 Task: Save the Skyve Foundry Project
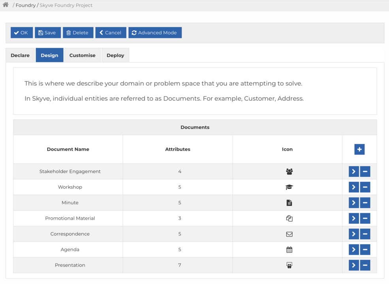(x=48, y=32)
